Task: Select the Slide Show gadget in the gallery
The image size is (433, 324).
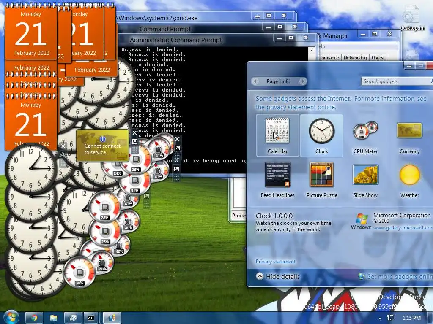Action: 365,180
